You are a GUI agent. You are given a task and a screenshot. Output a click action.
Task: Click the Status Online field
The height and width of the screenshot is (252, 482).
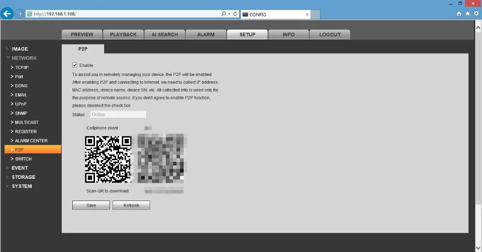[x=118, y=114]
